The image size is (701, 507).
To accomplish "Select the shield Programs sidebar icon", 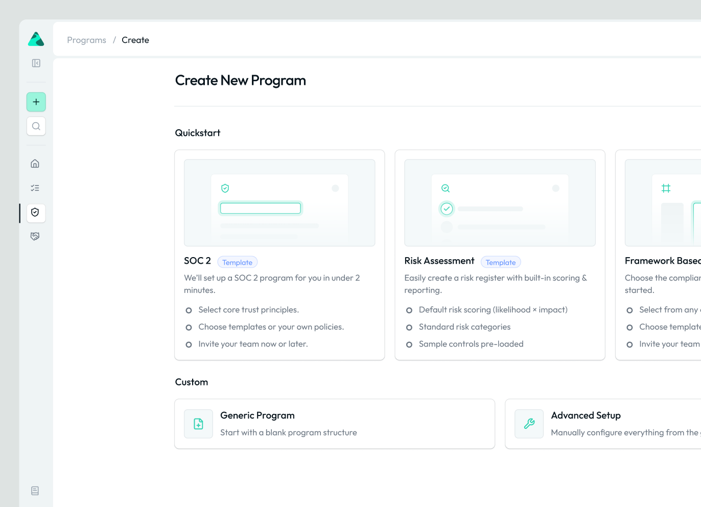I will click(35, 213).
